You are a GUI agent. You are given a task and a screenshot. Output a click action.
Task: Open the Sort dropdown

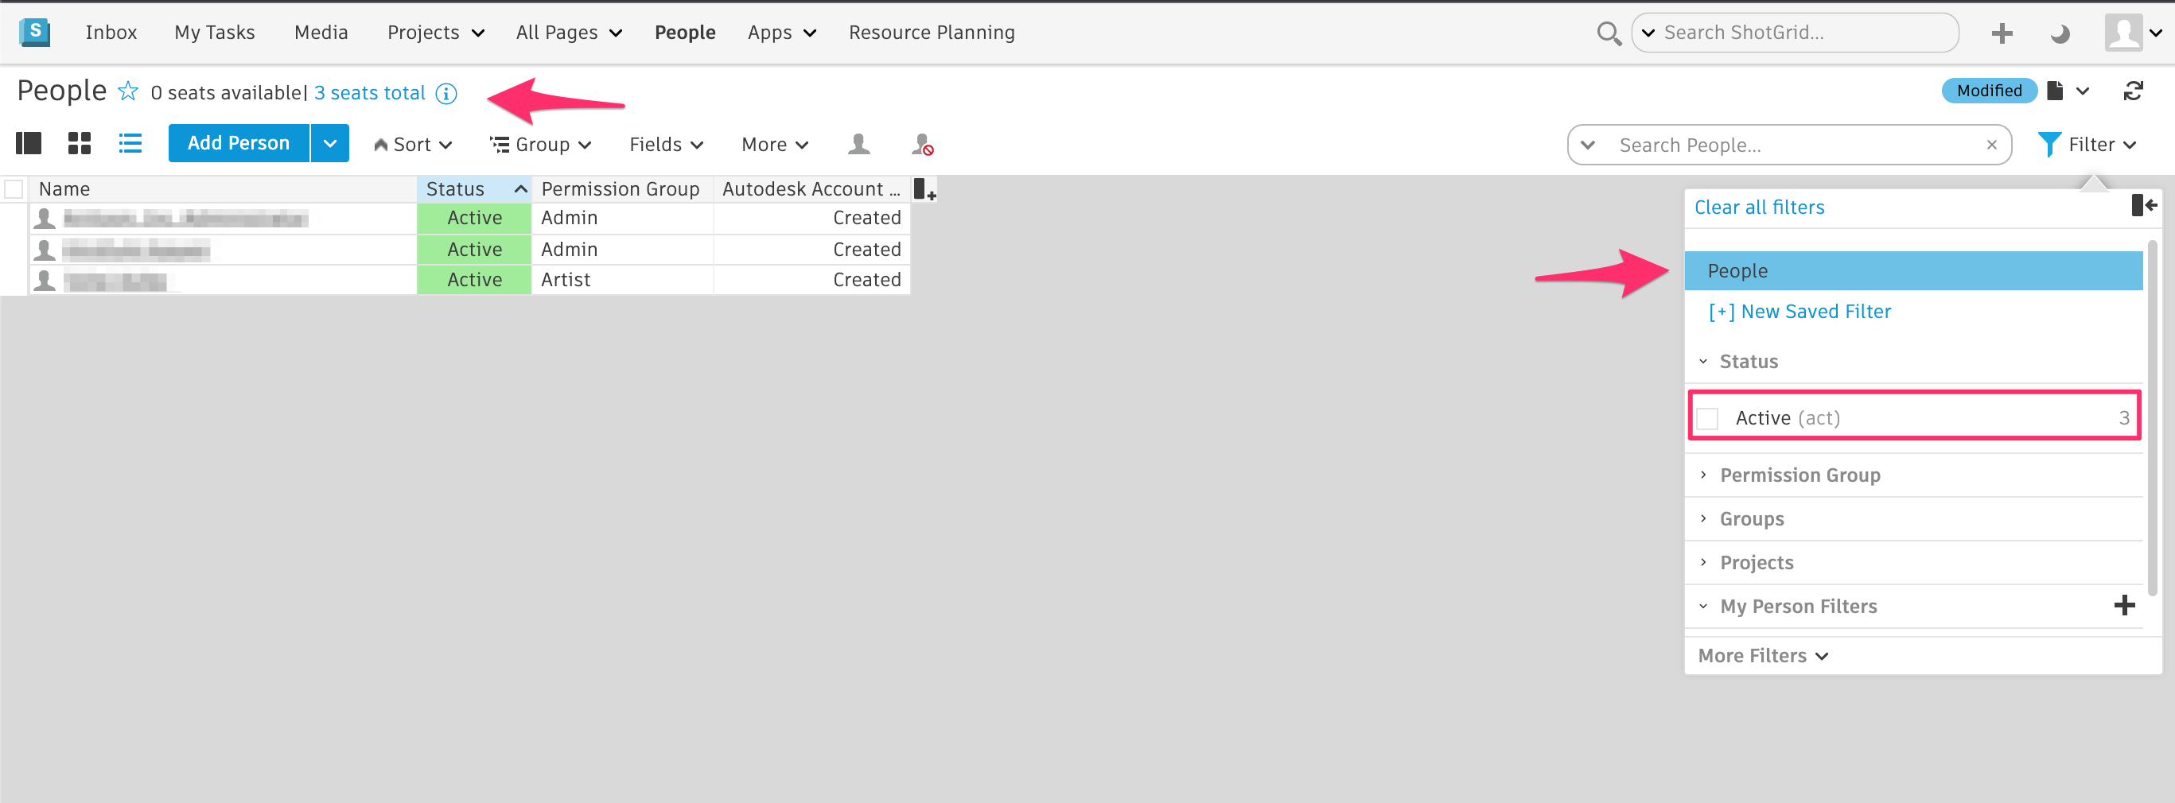click(413, 143)
